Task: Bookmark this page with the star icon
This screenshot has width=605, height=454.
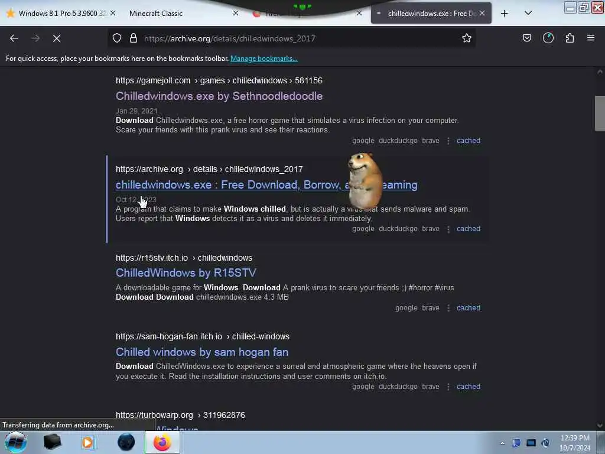Action: (467, 38)
